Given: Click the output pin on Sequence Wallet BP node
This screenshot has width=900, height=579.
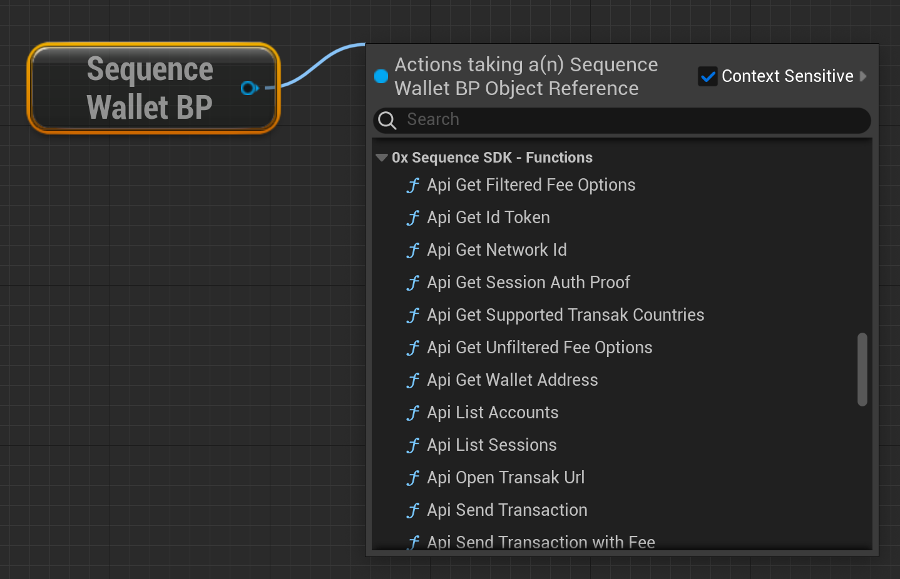Looking at the screenshot, I should 249,88.
